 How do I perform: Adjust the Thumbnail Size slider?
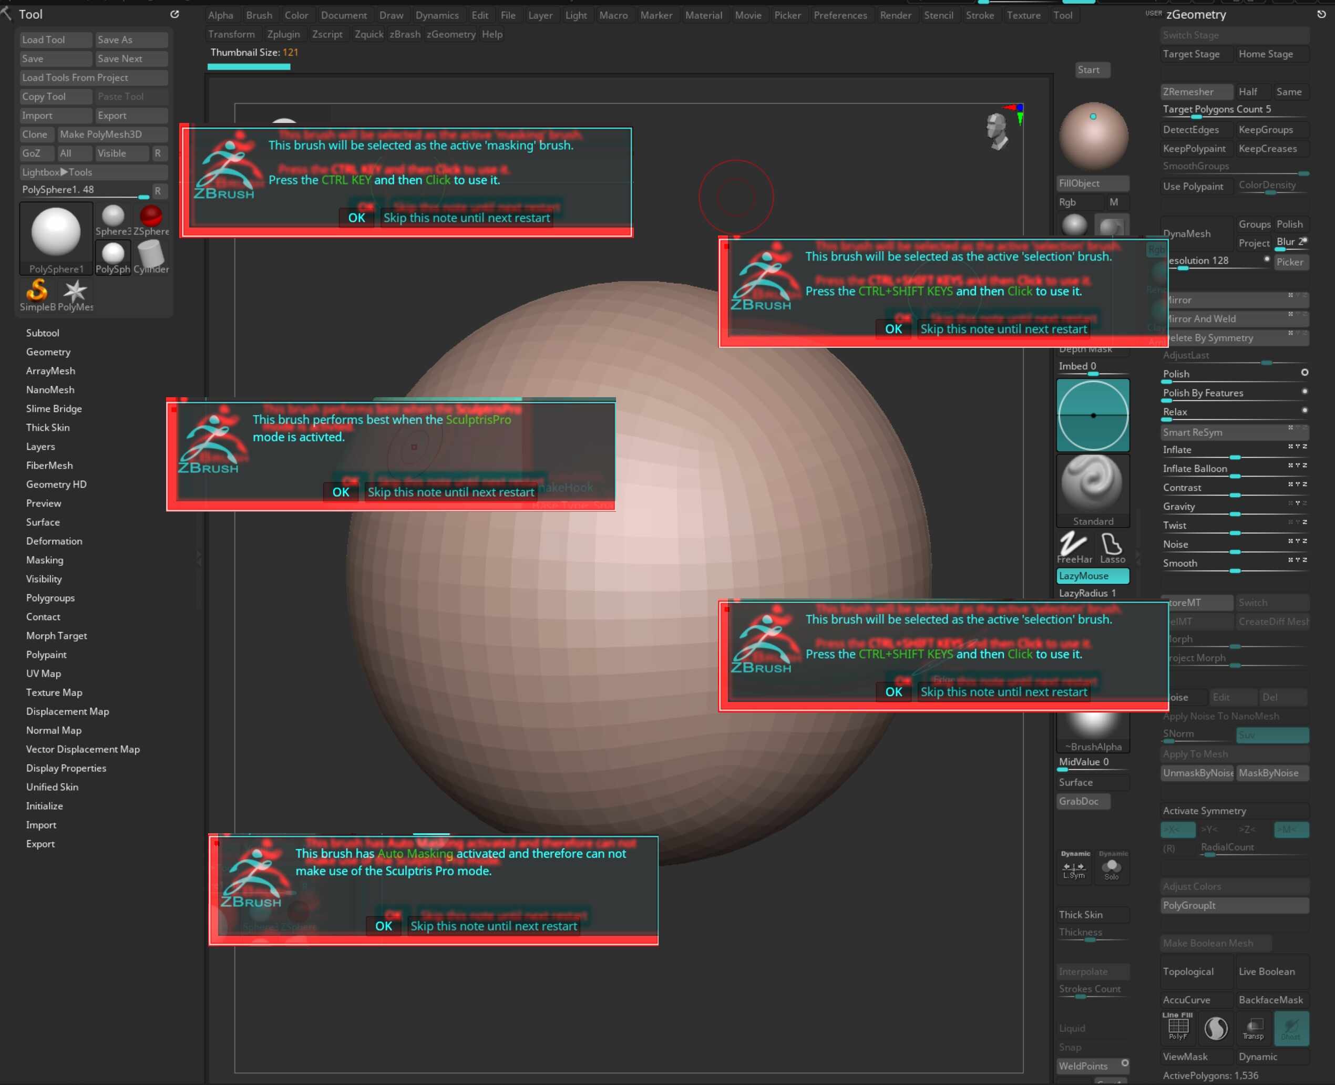[x=249, y=66]
